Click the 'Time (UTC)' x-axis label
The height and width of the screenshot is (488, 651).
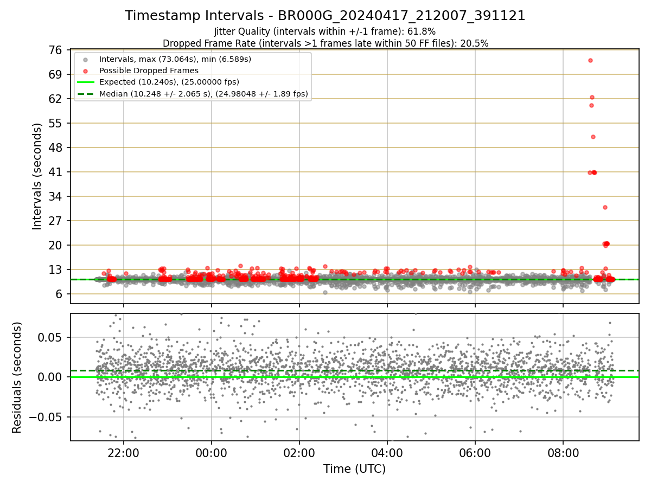coord(354,469)
